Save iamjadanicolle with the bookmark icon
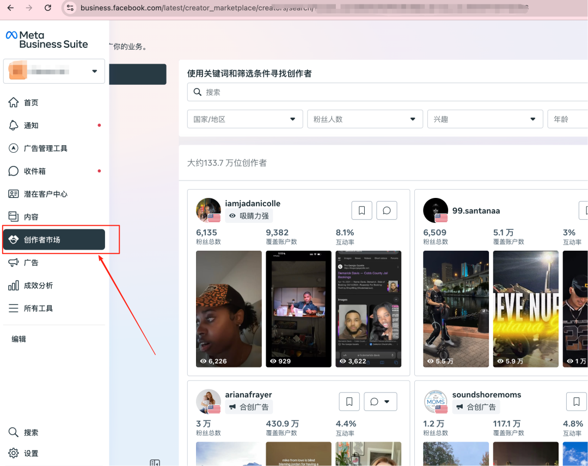Image resolution: width=588 pixels, height=466 pixels. (362, 210)
